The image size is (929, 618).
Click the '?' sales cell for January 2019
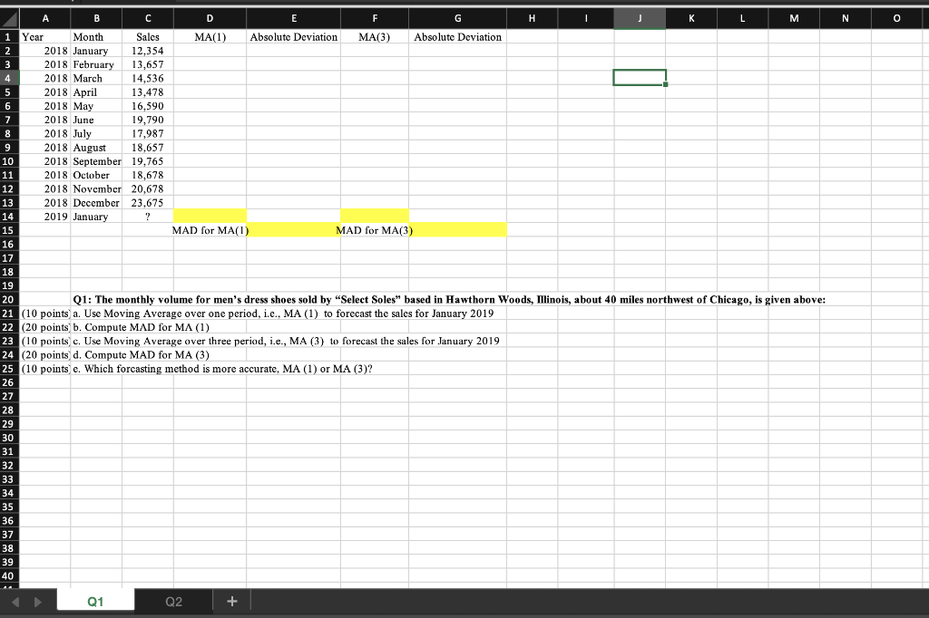click(x=148, y=217)
